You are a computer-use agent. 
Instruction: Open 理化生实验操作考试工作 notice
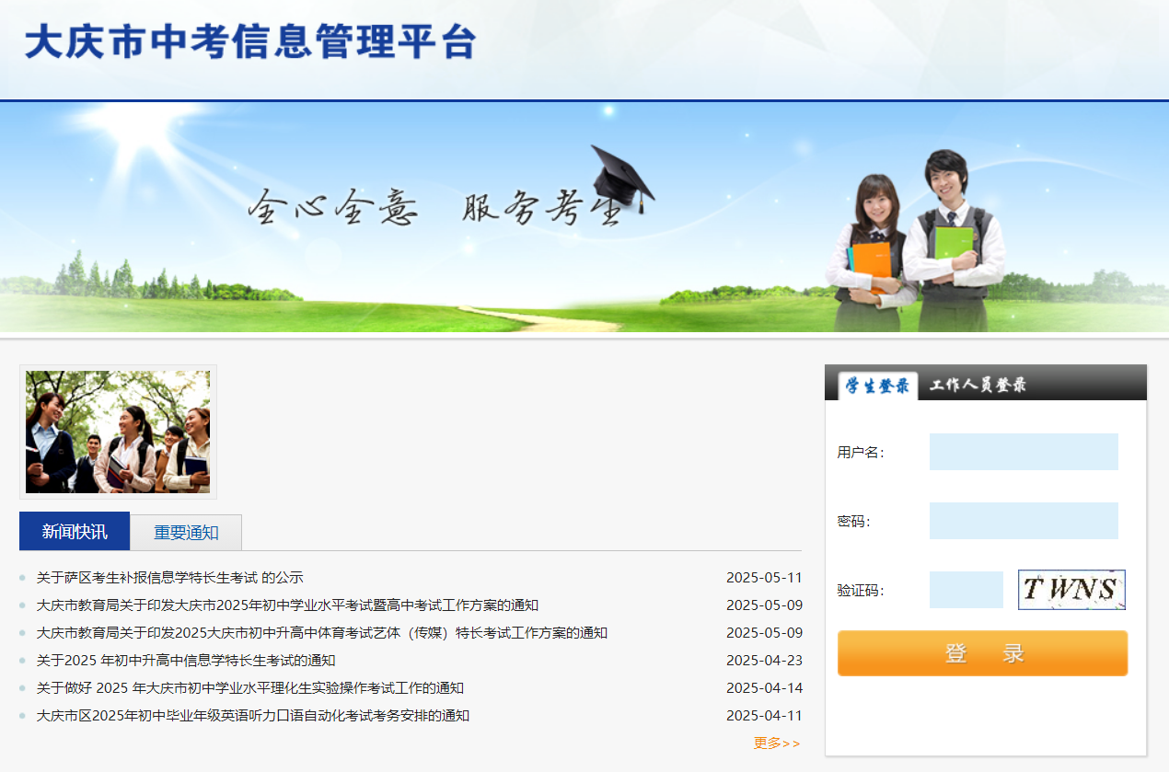point(249,688)
